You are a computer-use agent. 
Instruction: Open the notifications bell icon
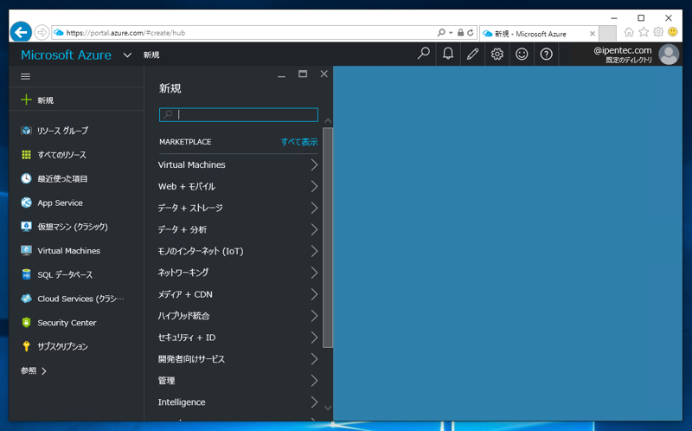point(448,54)
